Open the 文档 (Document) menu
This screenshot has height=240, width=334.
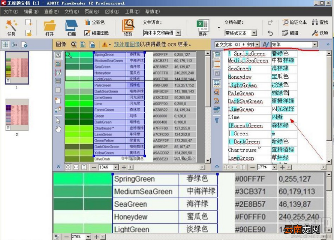(x=72, y=12)
